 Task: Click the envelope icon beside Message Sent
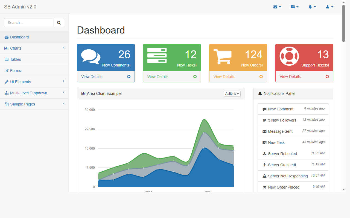[x=264, y=131]
